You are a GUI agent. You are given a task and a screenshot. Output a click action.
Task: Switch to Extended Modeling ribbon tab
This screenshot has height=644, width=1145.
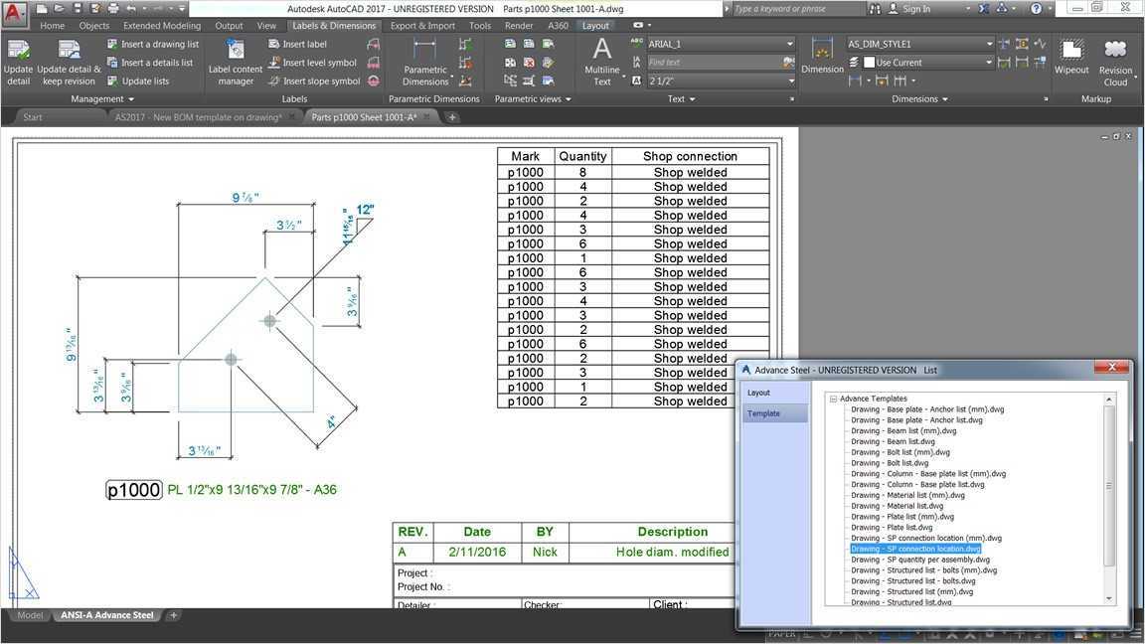pos(162,26)
